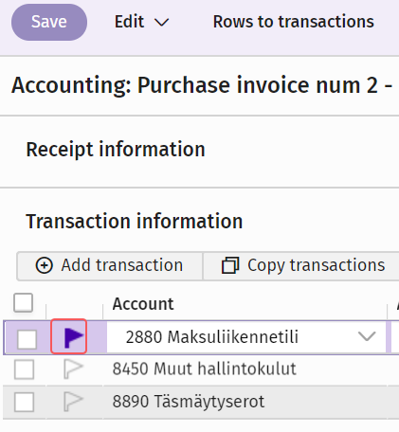Click the Accounting: Purchase invoice num 2 title

[x=202, y=85]
